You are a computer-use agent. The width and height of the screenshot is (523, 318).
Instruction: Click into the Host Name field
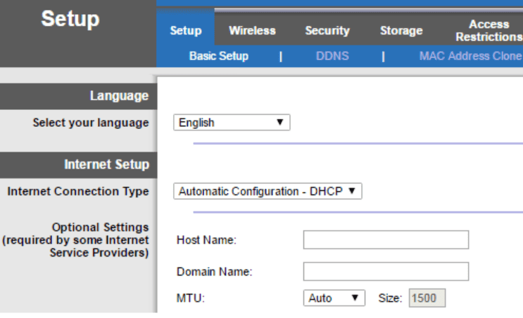[x=386, y=240]
